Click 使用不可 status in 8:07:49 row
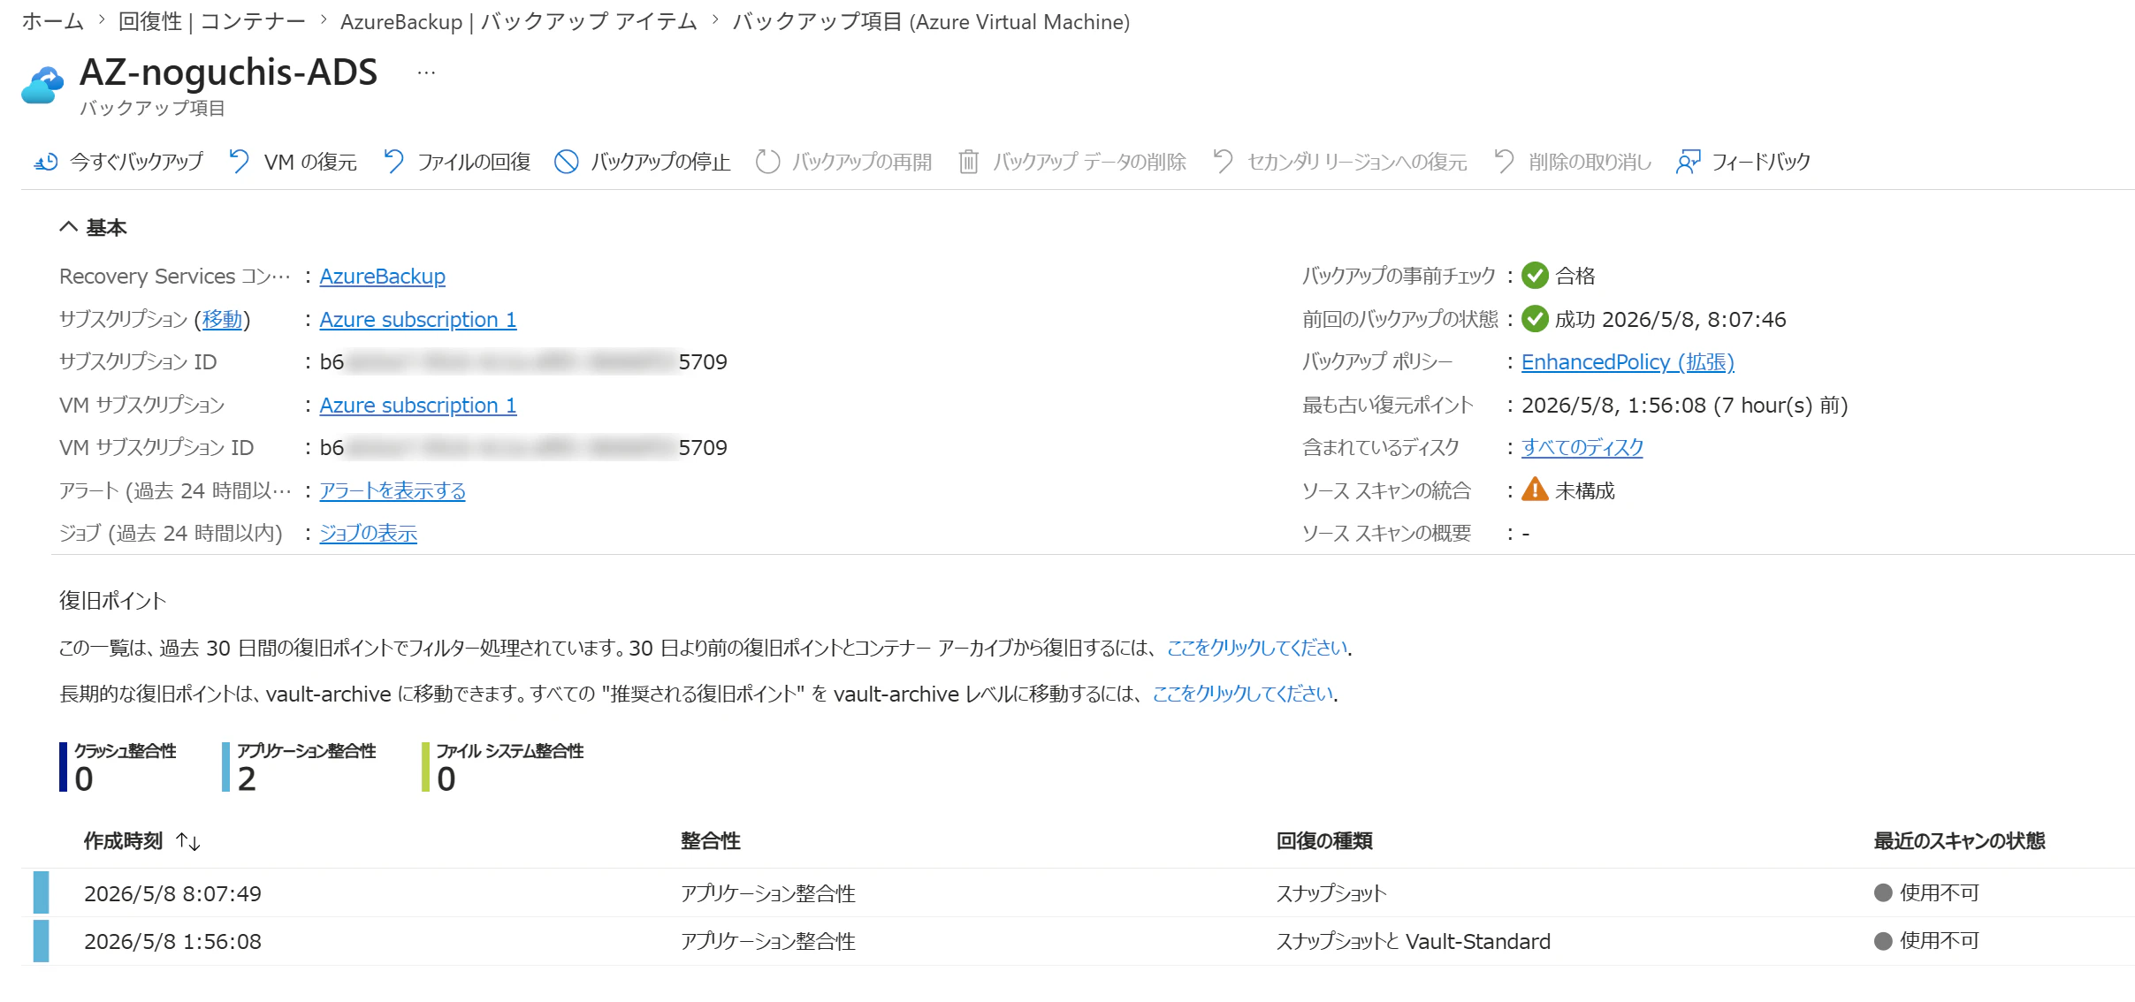Viewport: 2135px width, 1002px height. 1940,892
